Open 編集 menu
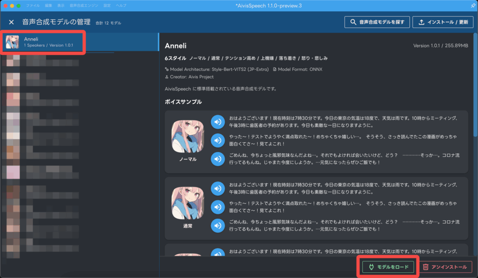This screenshot has width=478, height=278. [49, 6]
